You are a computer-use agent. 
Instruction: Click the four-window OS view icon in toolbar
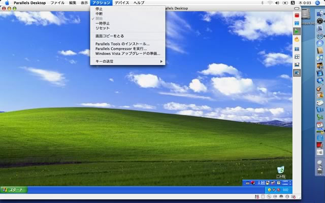297,57
